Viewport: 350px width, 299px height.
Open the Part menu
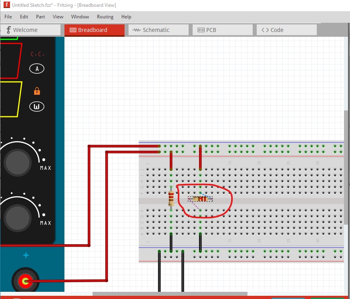pos(40,17)
